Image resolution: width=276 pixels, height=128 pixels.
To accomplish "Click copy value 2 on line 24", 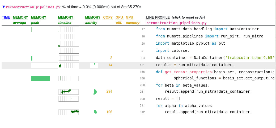I will click(x=111, y=58).
